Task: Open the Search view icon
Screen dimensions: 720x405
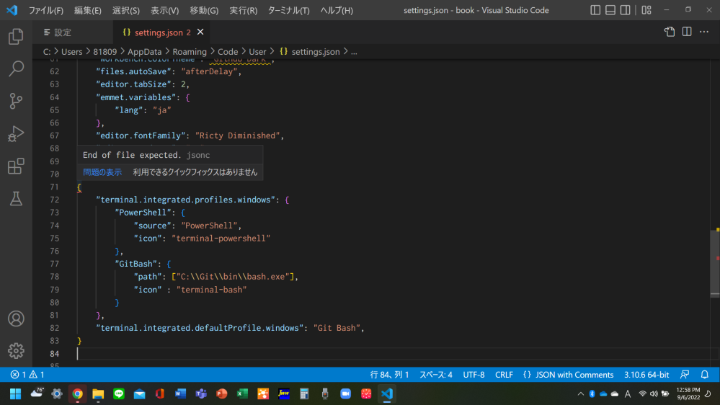Action: point(16,69)
